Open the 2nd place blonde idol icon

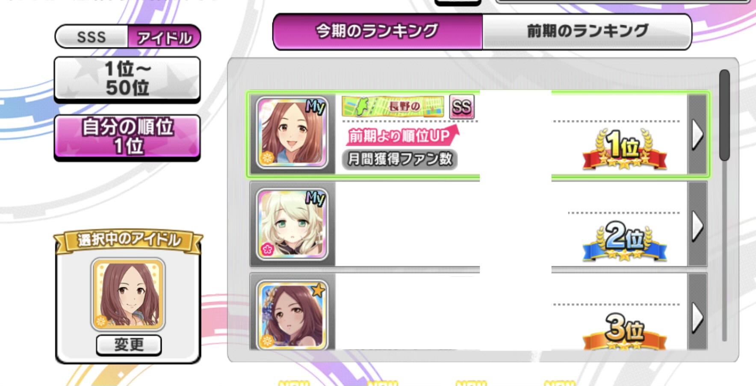tap(292, 224)
